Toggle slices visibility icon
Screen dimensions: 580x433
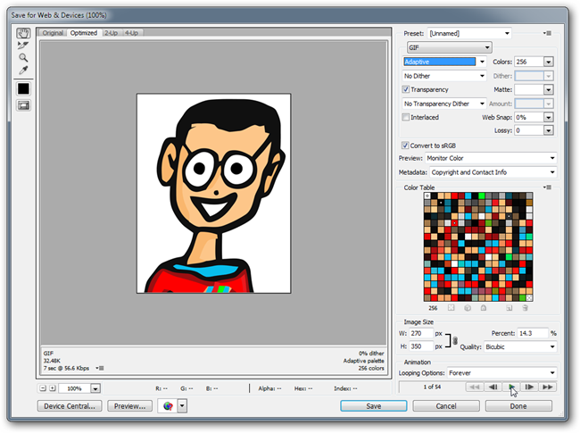(23, 106)
